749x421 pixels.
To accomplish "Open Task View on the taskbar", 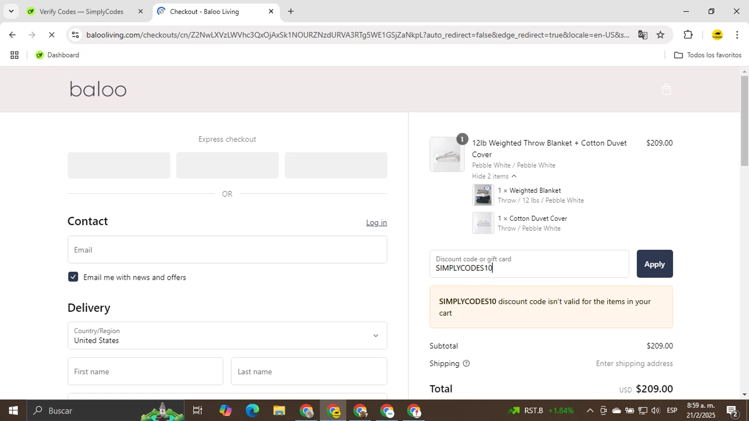I will pyautogui.click(x=198, y=411).
